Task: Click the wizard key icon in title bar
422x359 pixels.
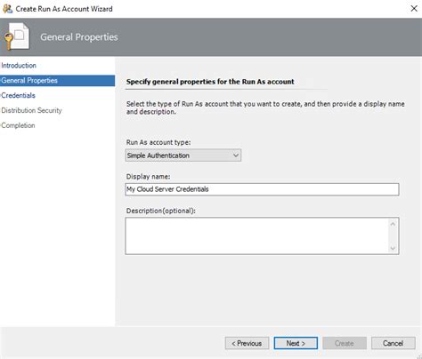Action: click(x=7, y=9)
